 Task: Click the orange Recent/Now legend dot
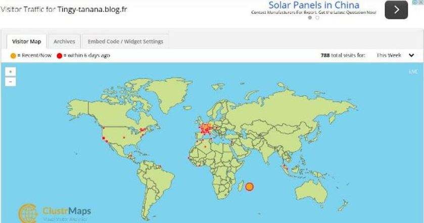(x=12, y=55)
